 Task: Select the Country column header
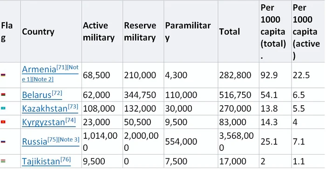pyautogui.click(x=38, y=32)
